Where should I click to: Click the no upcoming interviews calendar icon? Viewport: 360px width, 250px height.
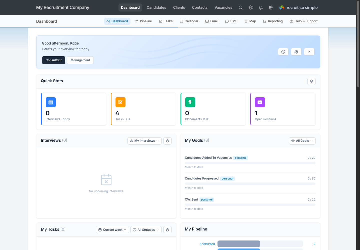[106, 179]
